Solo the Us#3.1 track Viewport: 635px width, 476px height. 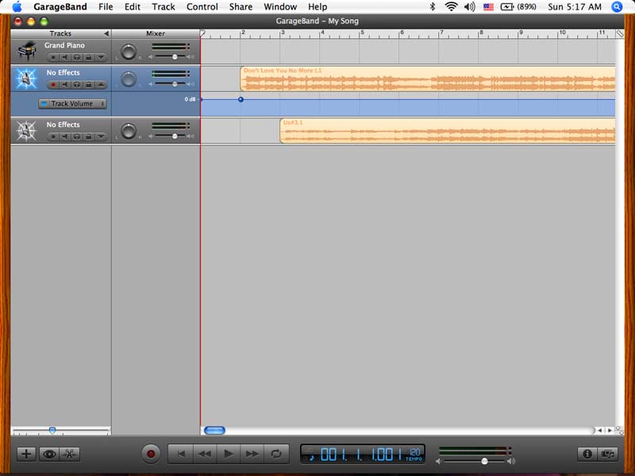tap(76, 136)
